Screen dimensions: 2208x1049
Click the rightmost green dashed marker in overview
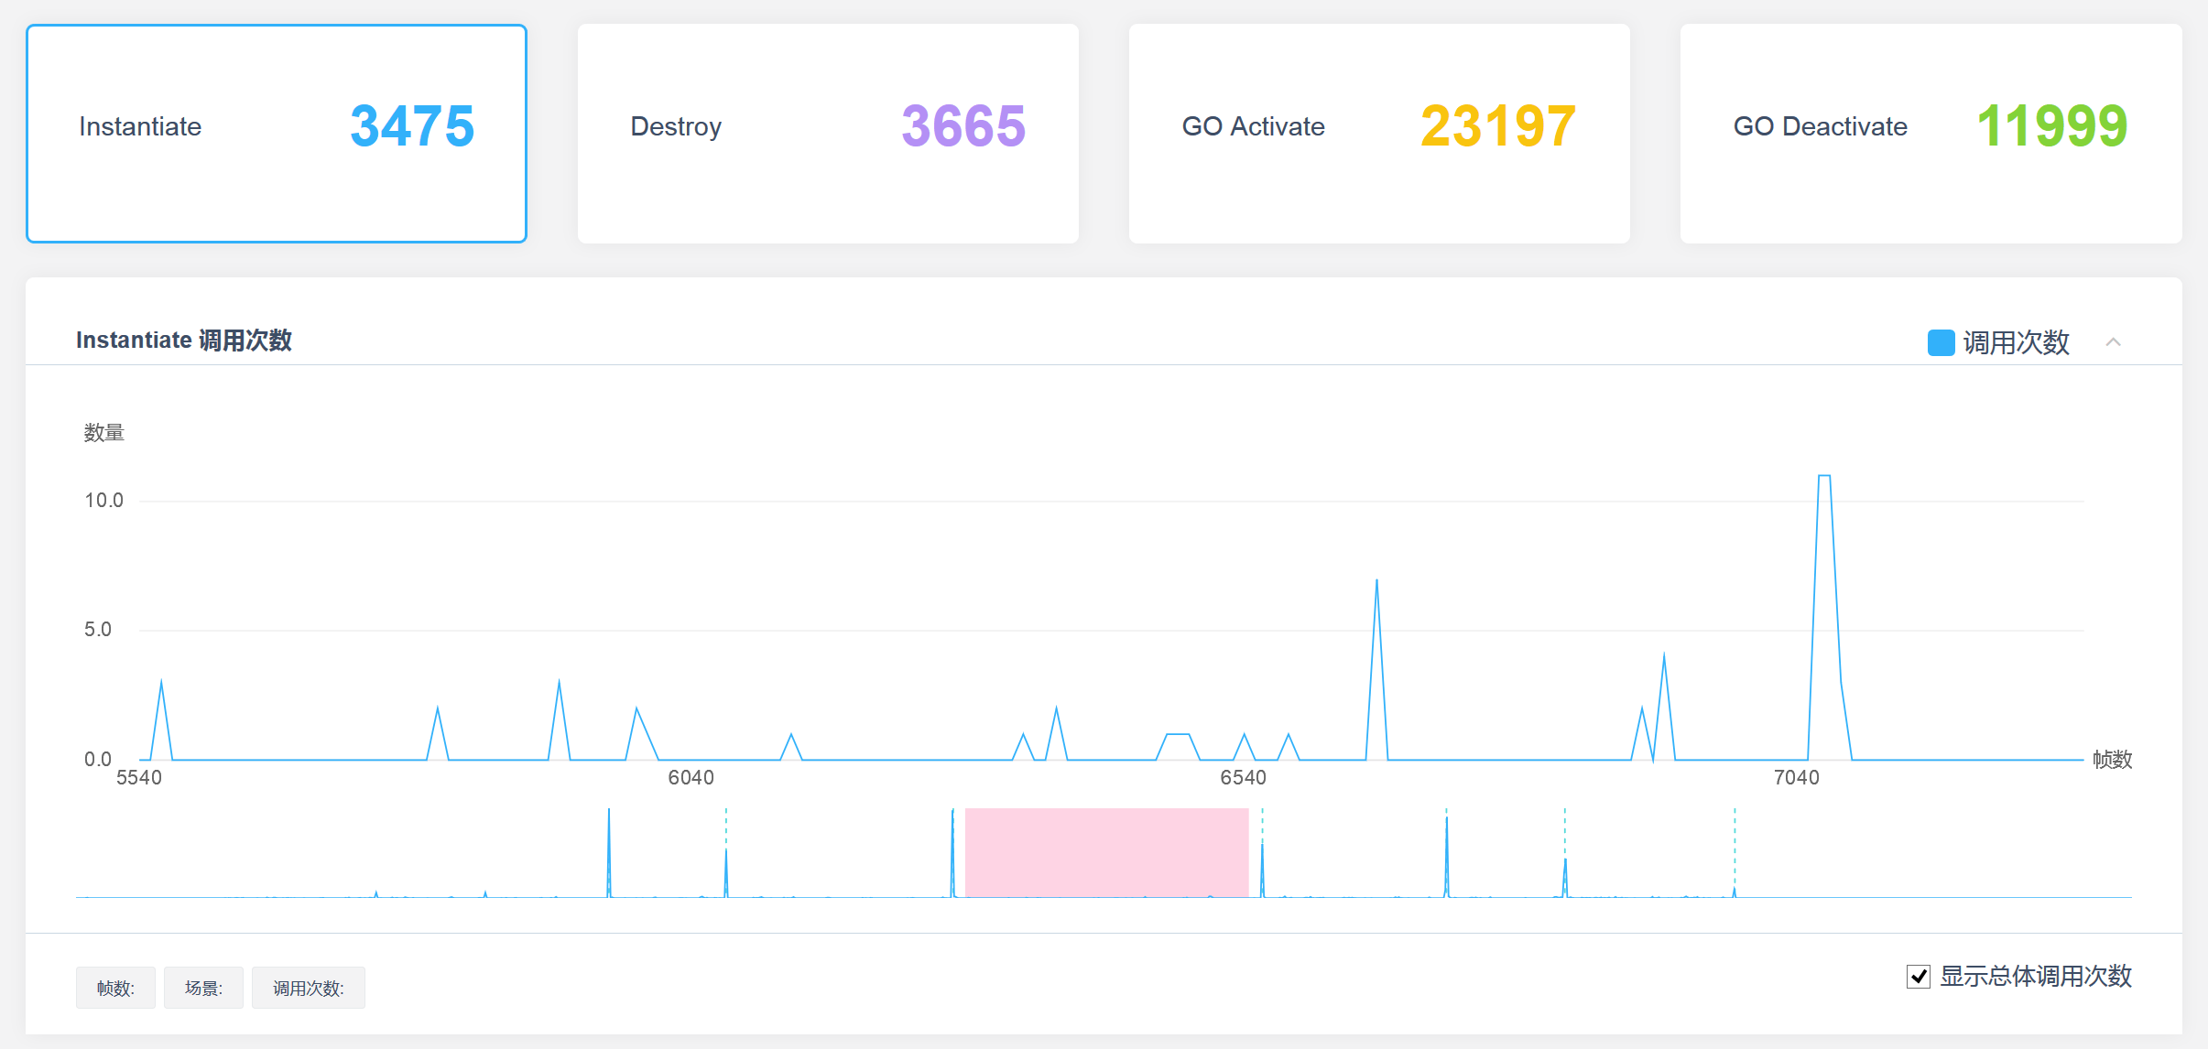click(1734, 851)
